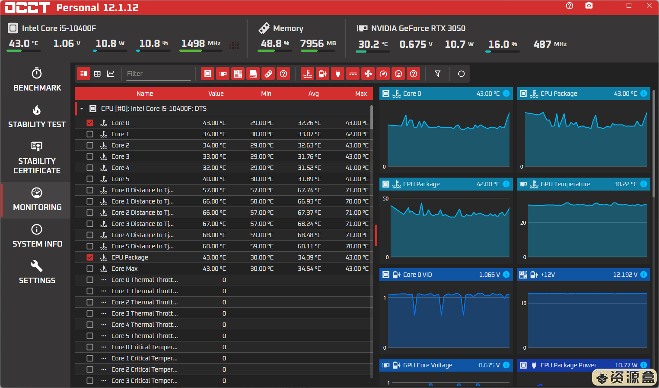659x388 pixels.
Task: Toggle the unknown sensor type filter beside load filter
Action: tap(414, 74)
